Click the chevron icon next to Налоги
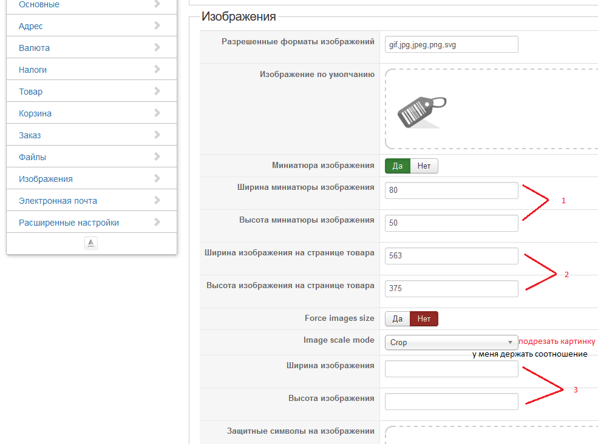Viewport: 598px width, 444px height. (157, 69)
